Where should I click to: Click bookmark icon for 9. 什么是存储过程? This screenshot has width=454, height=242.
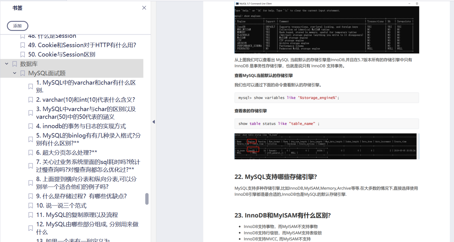[31, 196]
